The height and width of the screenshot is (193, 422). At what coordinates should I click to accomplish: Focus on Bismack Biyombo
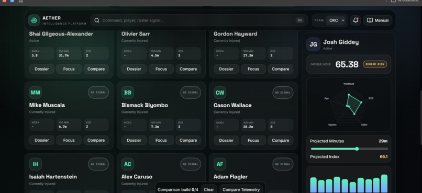pyautogui.click(x=161, y=140)
